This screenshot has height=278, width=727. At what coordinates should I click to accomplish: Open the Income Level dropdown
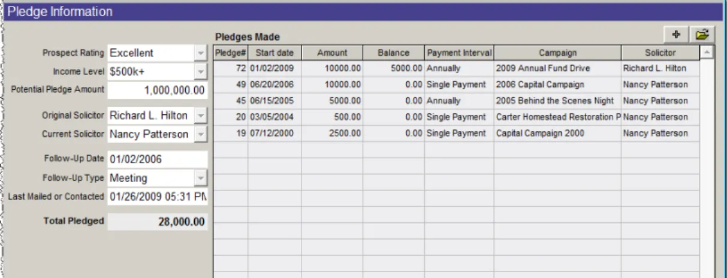tap(201, 72)
